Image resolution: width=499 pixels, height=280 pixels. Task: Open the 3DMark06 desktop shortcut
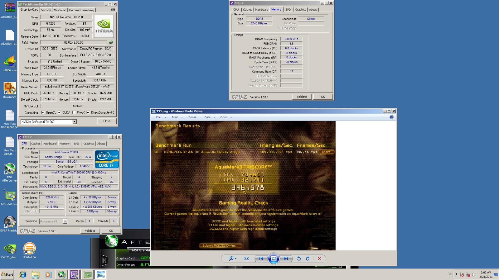29,251
